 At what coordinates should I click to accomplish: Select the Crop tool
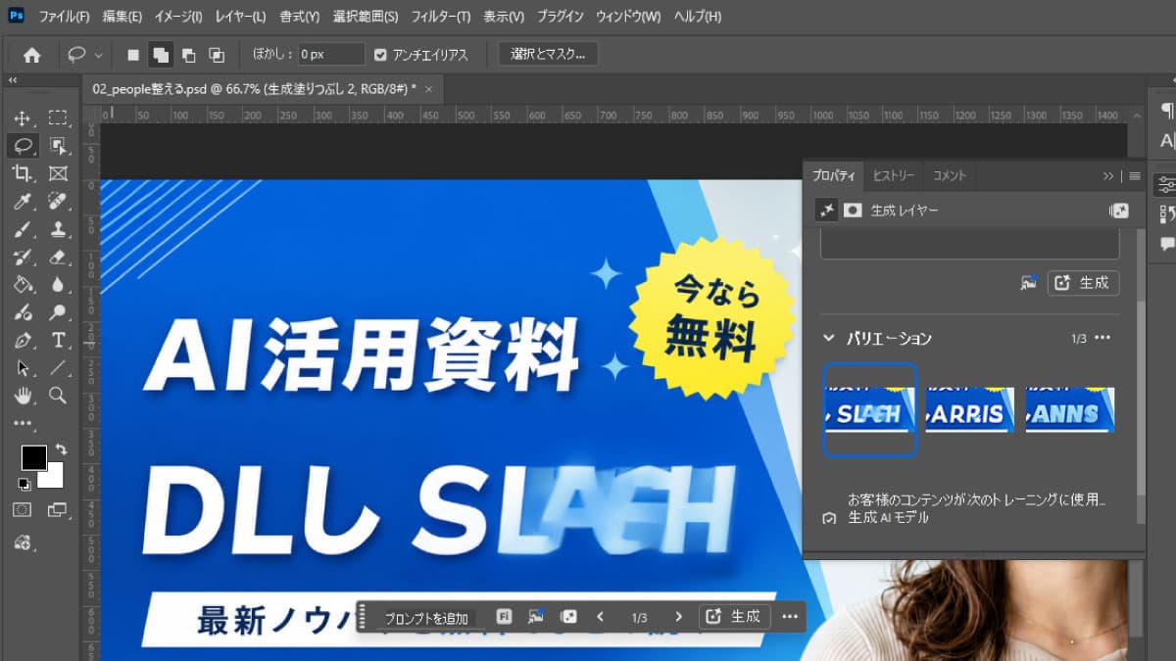23,173
